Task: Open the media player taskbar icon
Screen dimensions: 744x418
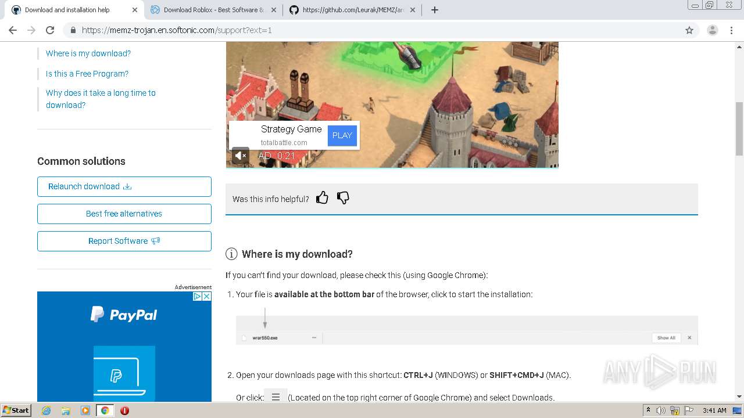Action: (85, 410)
